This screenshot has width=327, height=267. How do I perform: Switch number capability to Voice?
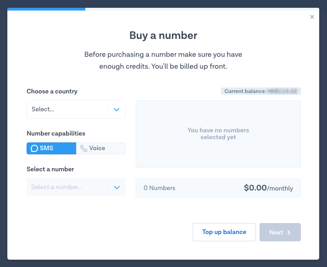point(100,148)
